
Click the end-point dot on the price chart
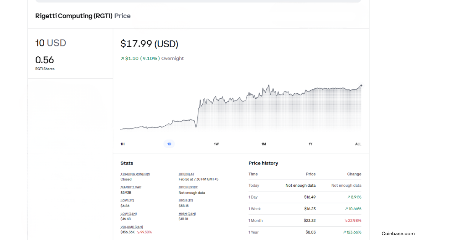coord(361,86)
